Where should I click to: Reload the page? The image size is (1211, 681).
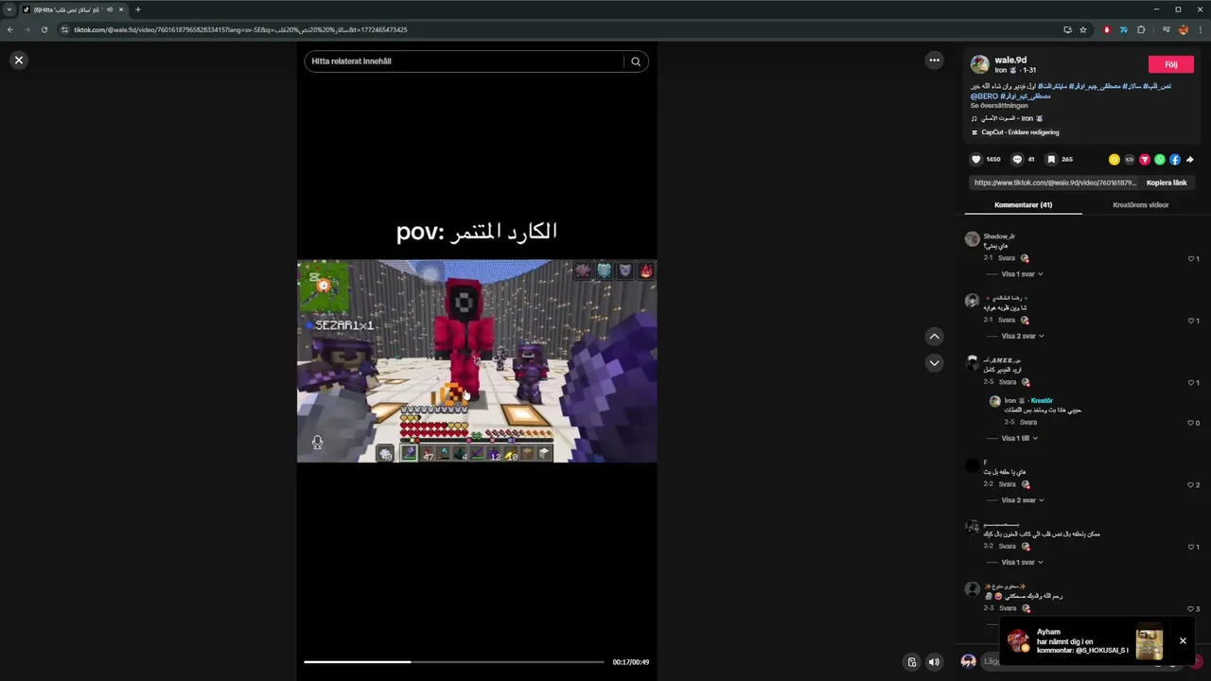44,29
